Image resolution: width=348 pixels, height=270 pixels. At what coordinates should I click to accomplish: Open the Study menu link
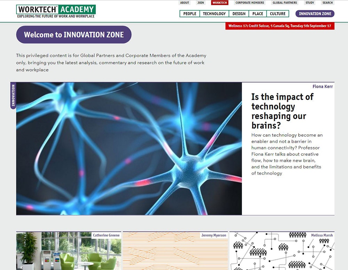point(310,3)
